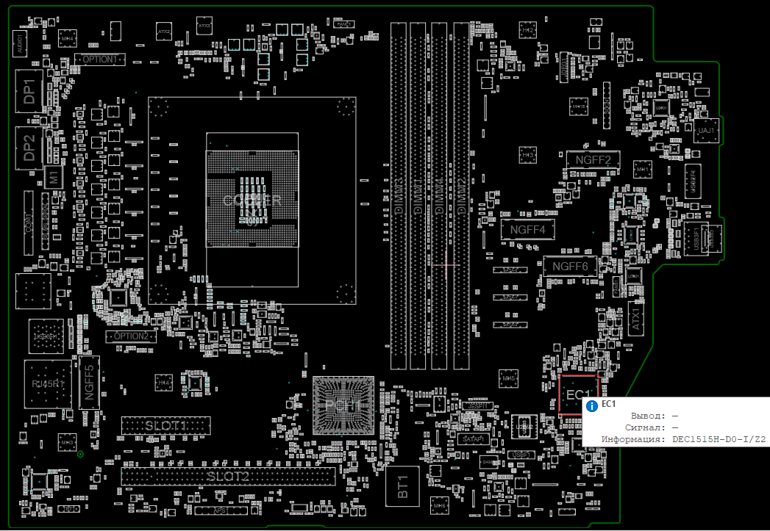Click the info icon in EC1 tooltip

pyautogui.click(x=591, y=405)
